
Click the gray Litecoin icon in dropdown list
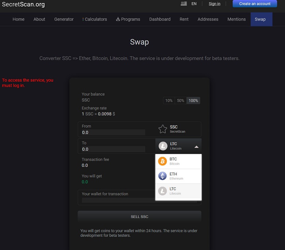coord(162,191)
